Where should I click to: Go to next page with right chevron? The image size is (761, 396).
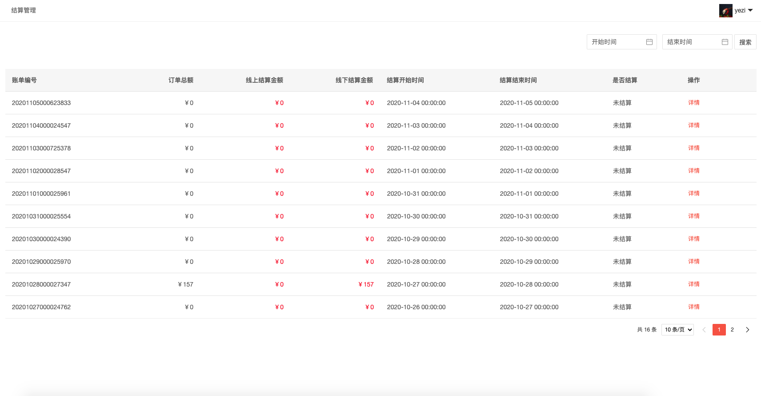(x=747, y=330)
